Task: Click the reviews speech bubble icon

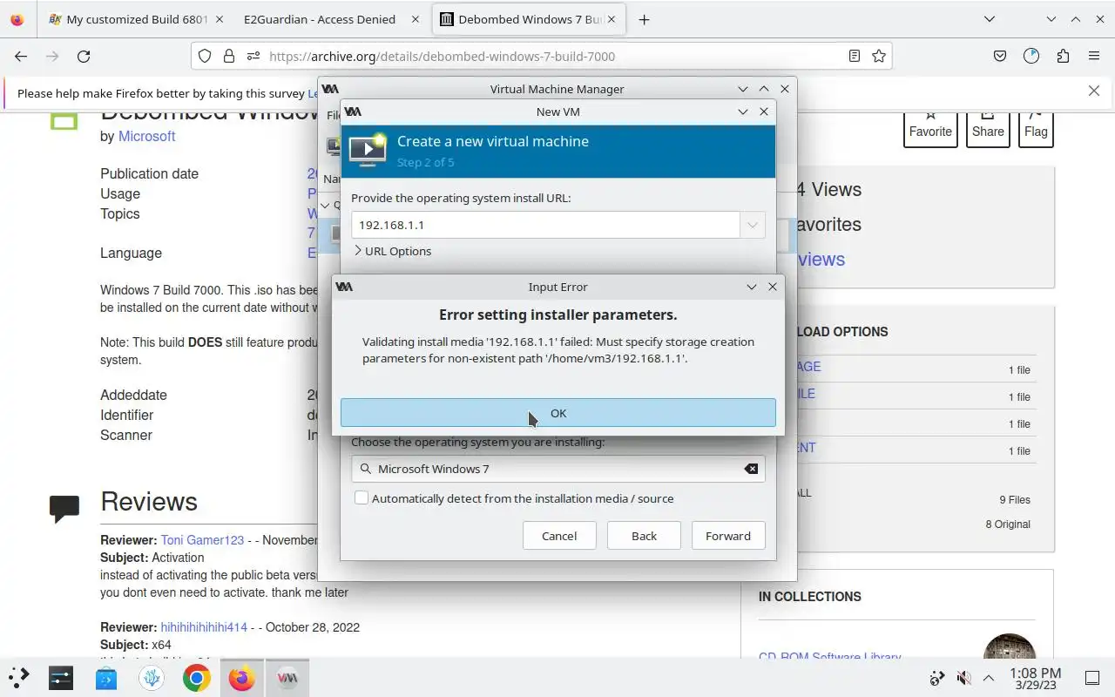Action: coord(64,508)
